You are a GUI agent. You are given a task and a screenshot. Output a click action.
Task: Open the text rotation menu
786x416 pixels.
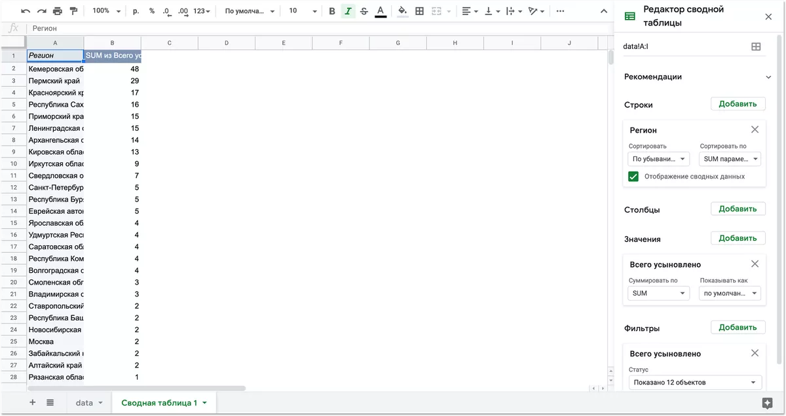[x=536, y=11]
